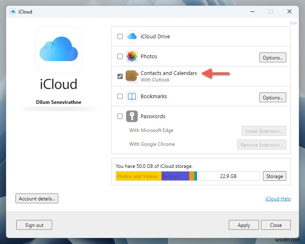Click the 13.4 version number
The image size is (305, 244).
(293, 23)
